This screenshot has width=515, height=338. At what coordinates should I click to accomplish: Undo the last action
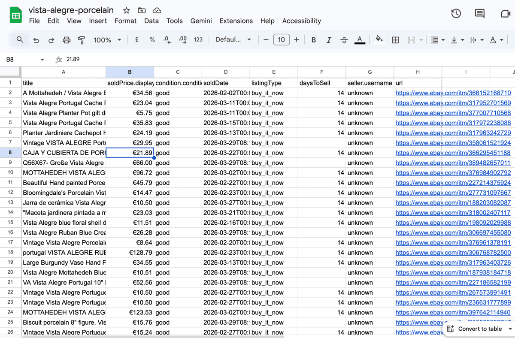[36, 40]
